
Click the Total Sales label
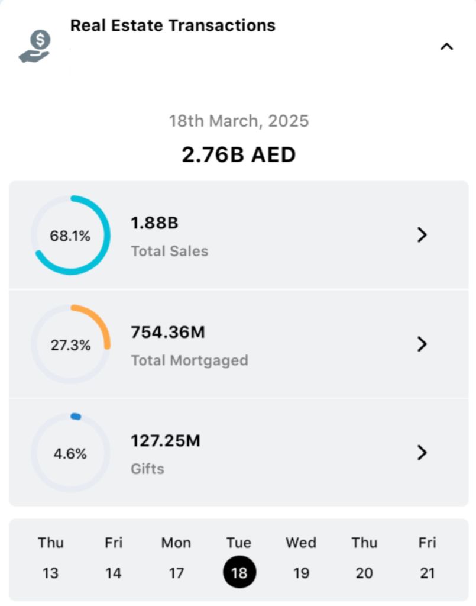pos(170,251)
